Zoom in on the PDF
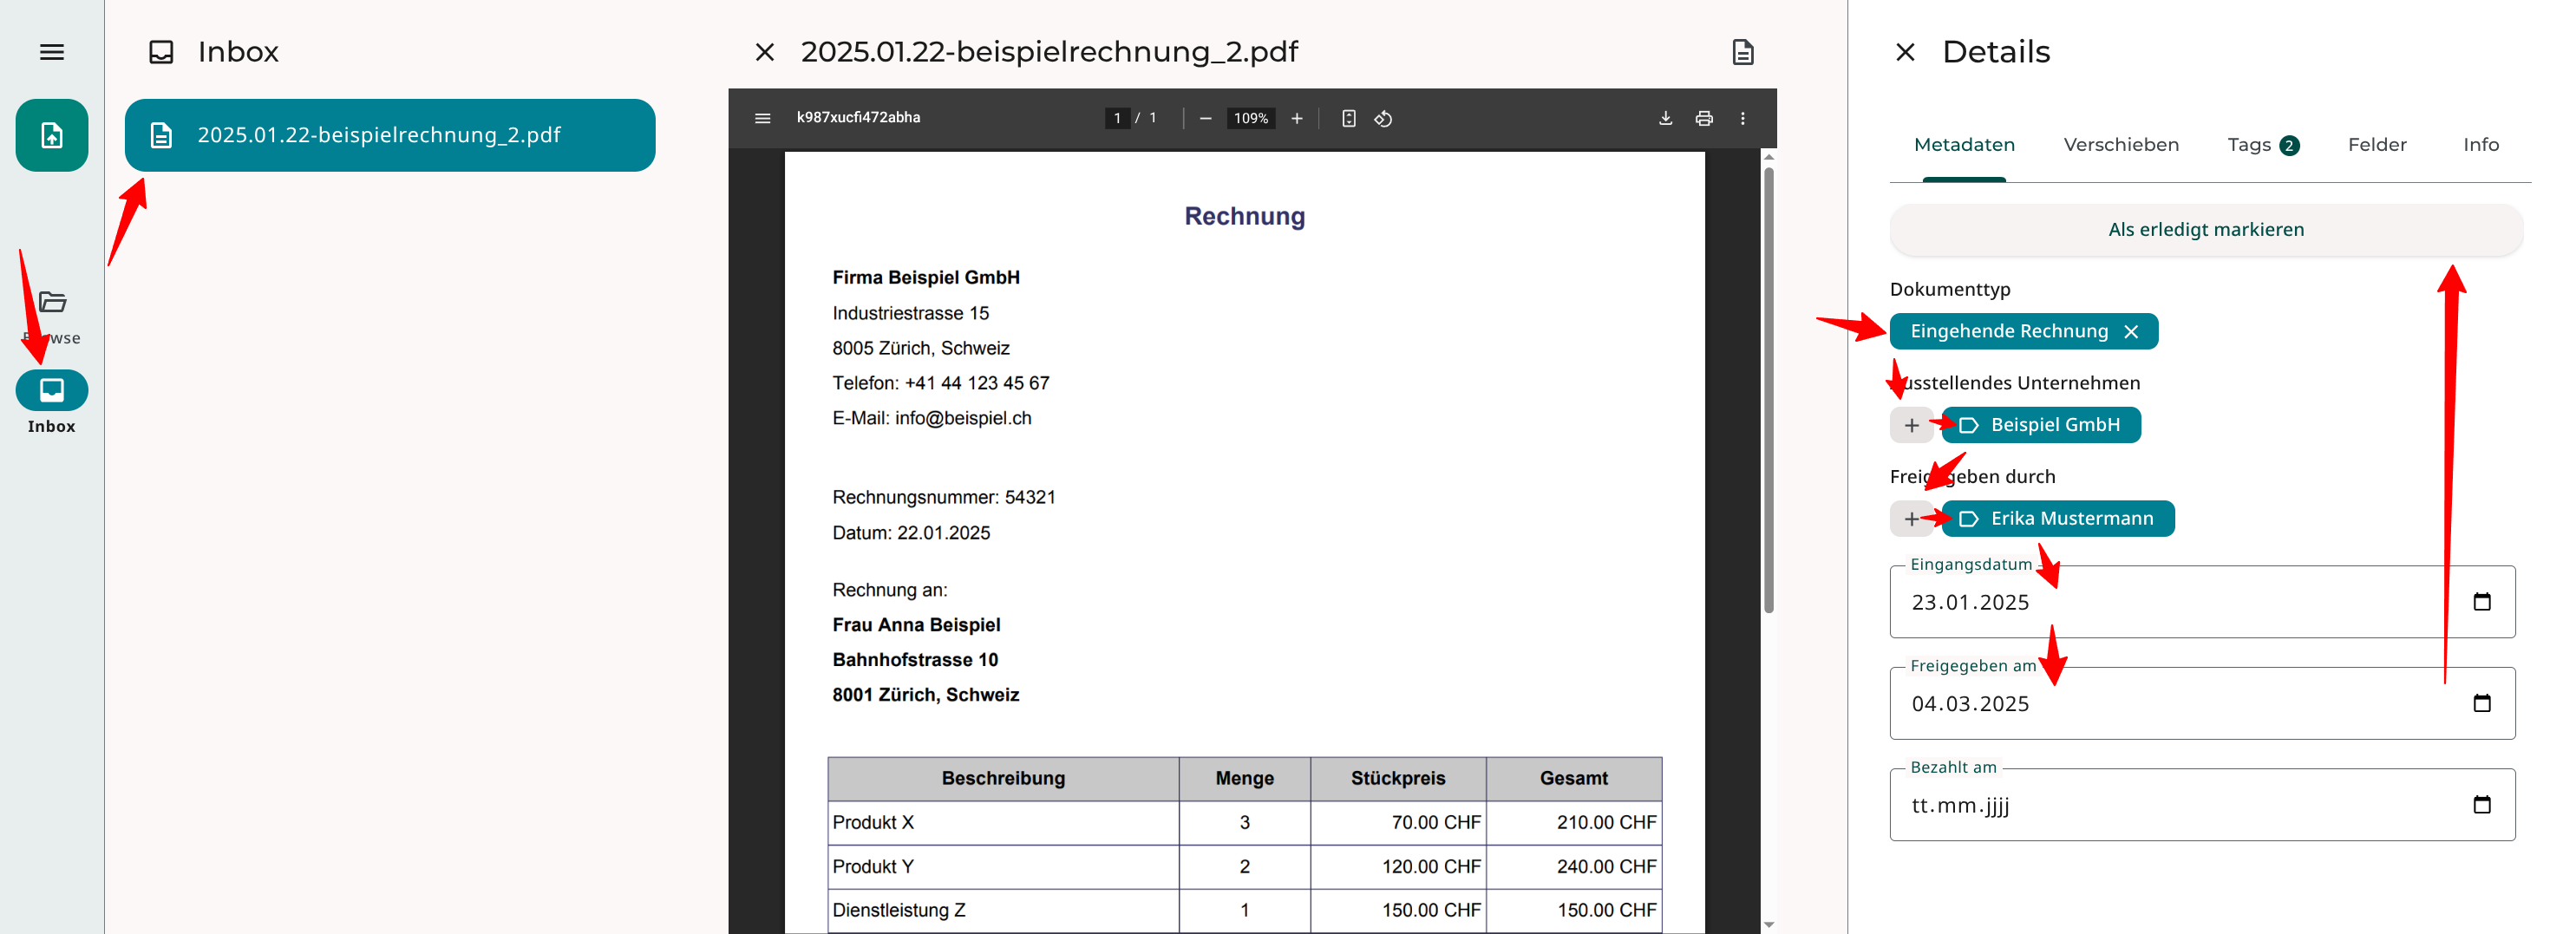The width and height of the screenshot is (2576, 934). [1296, 118]
